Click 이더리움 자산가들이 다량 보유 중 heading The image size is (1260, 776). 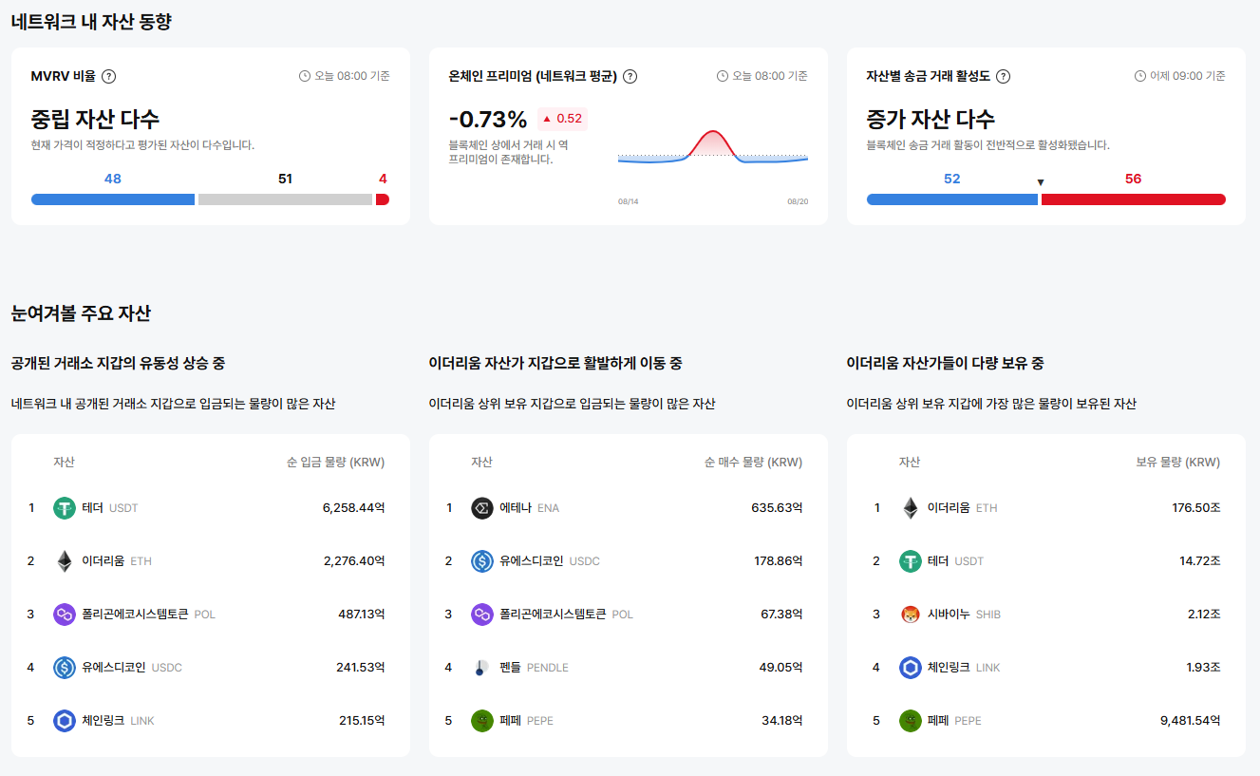946,364
